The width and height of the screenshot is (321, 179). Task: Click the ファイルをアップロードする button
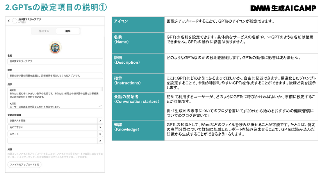pyautogui.click(x=25, y=165)
